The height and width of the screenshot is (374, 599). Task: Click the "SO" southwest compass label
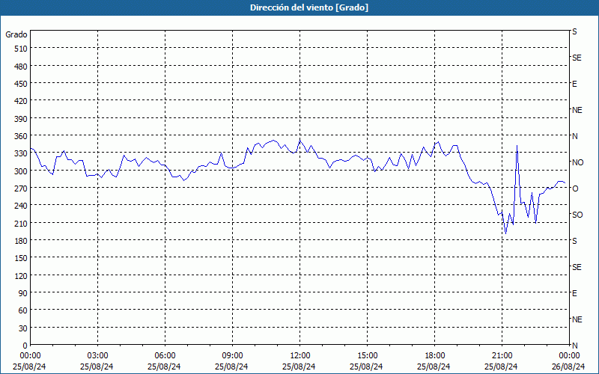577,215
